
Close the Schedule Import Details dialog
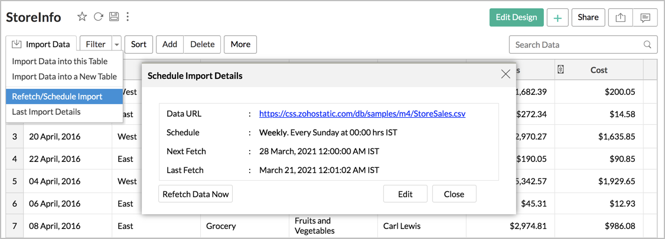point(506,74)
